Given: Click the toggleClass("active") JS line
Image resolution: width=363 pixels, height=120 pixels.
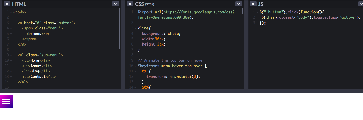Looking at the screenshot, I should point(311,17).
